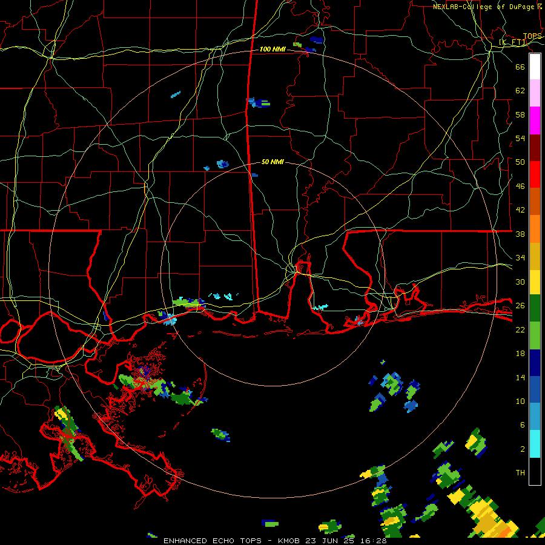The image size is (545, 545).
Task: Click the legend value "10"
Action: click(520, 401)
